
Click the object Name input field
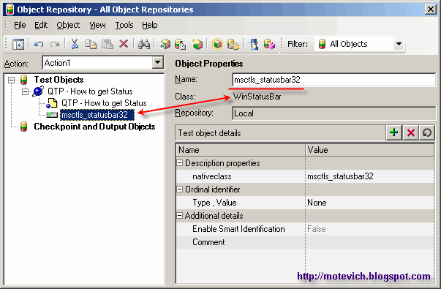(334, 80)
